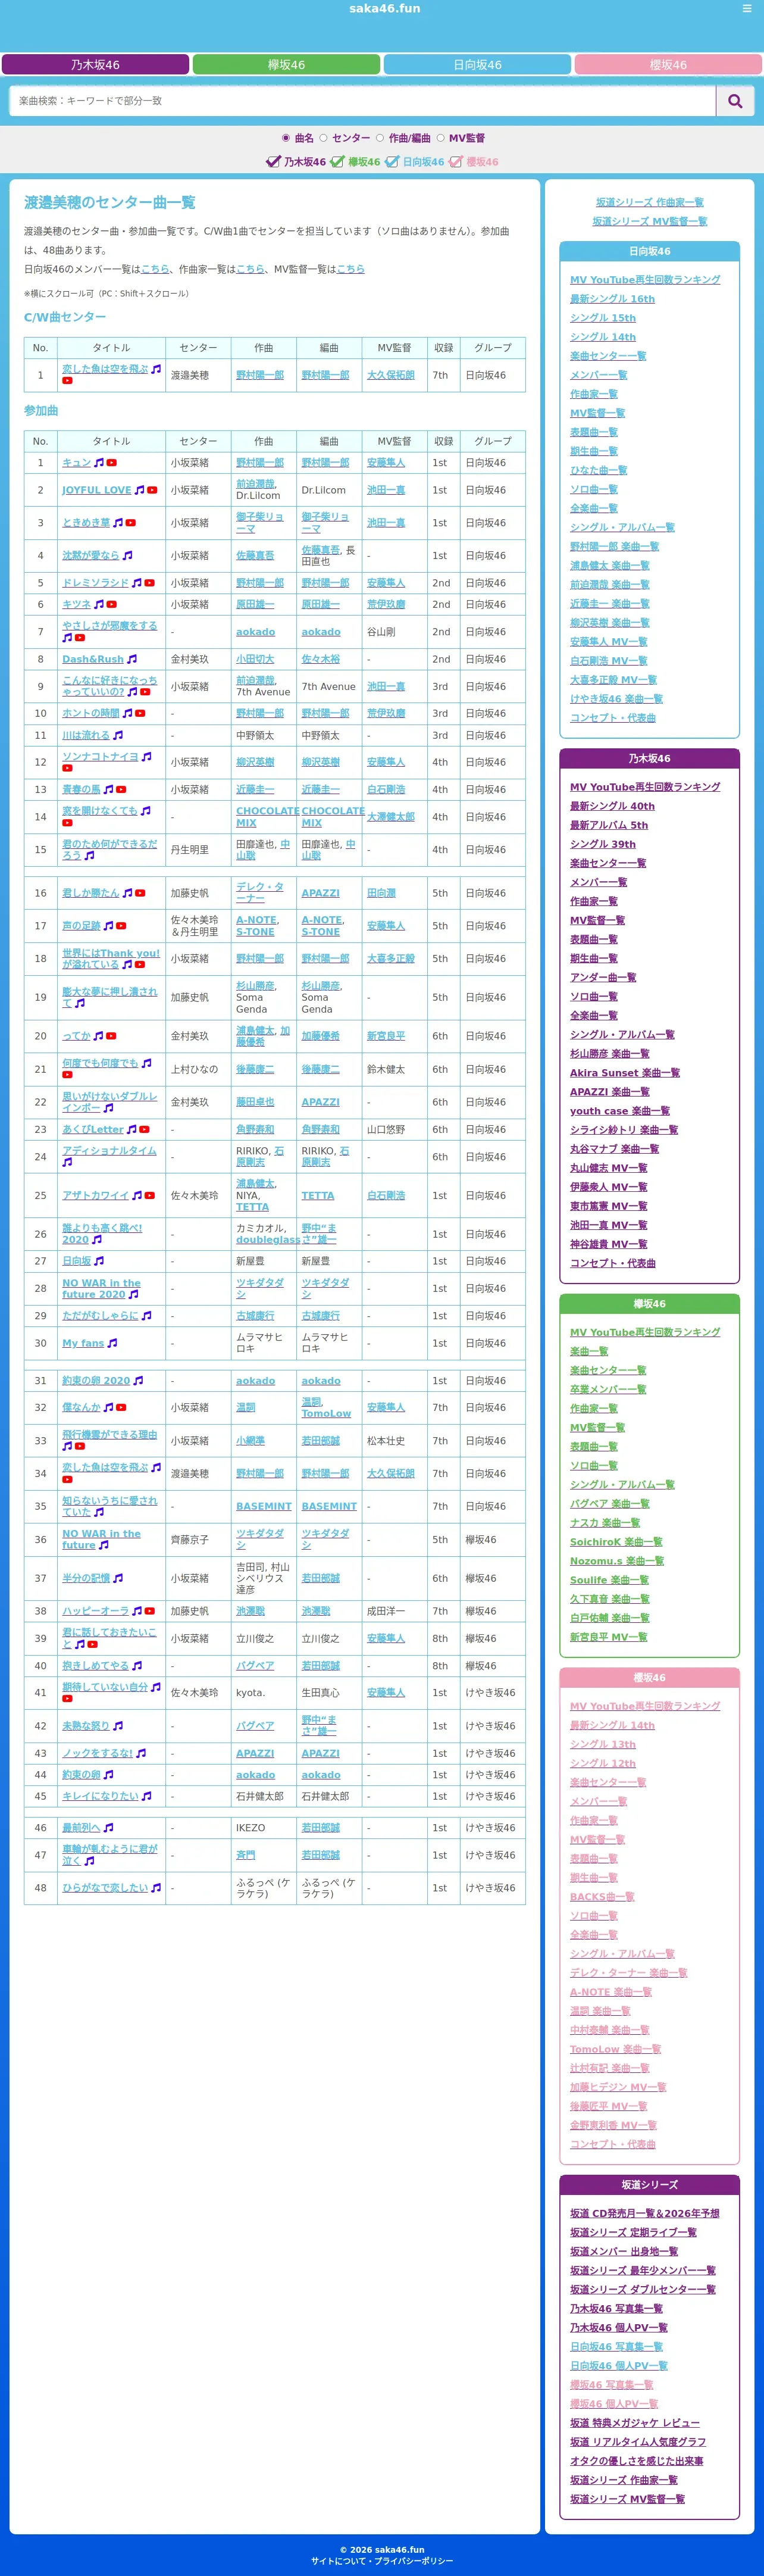The width and height of the screenshot is (764, 2576).
Task: Click the music note icon beside キュン
Action: [99, 463]
